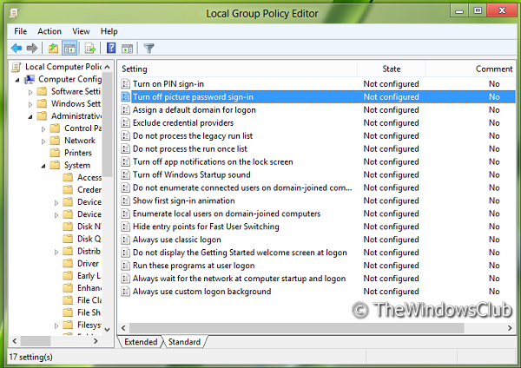The width and height of the screenshot is (521, 368).
Task: Expand the Software Settings tree node
Action: tap(30, 92)
